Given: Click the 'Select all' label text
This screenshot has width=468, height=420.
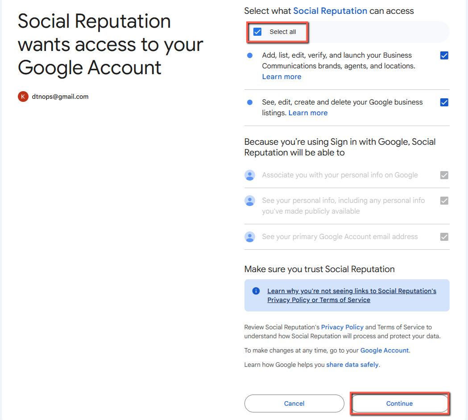Looking at the screenshot, I should 283,32.
